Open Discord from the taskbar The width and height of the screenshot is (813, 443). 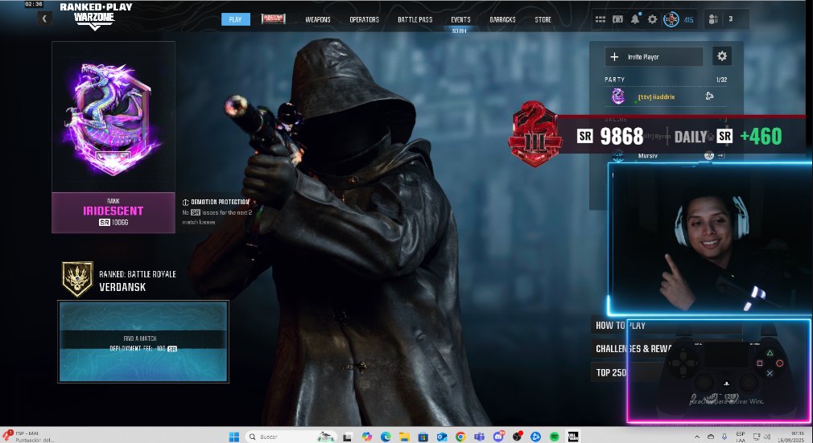[498, 437]
